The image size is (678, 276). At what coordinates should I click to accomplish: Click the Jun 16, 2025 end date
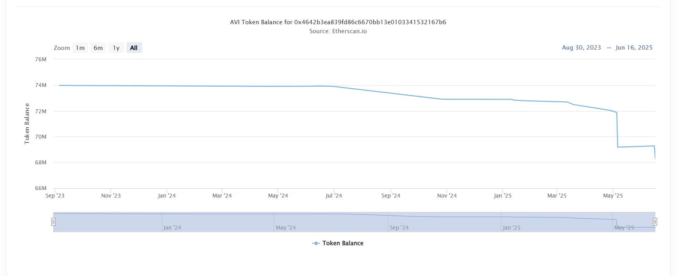pyautogui.click(x=634, y=48)
